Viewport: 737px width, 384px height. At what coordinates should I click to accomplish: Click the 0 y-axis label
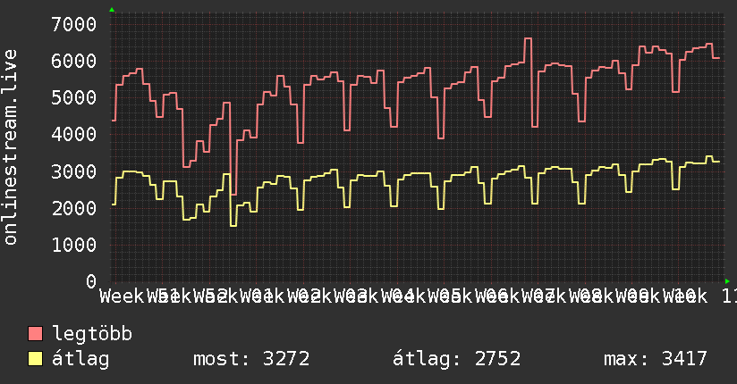[91, 281]
